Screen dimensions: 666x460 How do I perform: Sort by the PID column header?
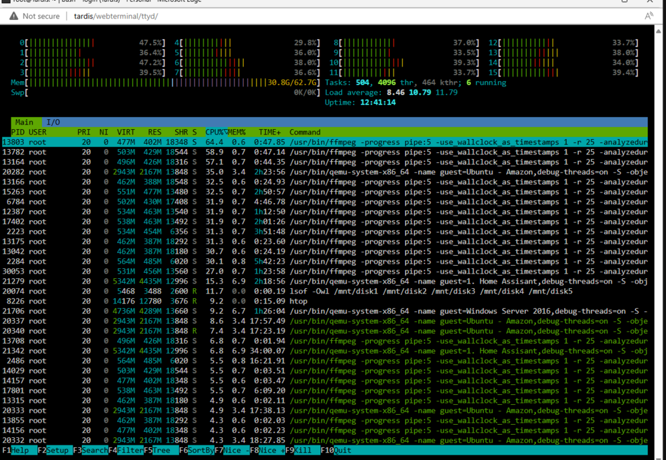pyautogui.click(x=18, y=132)
